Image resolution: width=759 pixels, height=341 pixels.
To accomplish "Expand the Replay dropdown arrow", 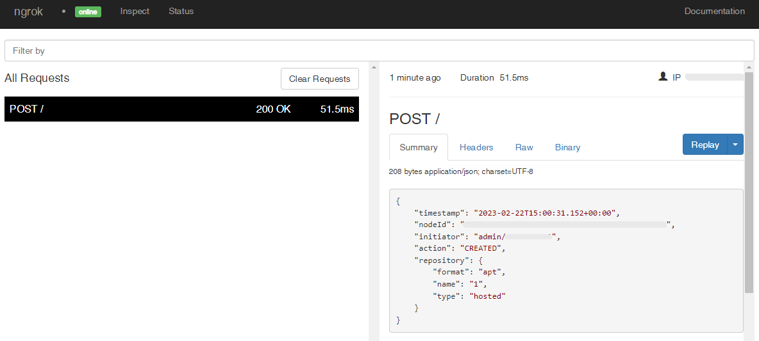I will point(735,145).
